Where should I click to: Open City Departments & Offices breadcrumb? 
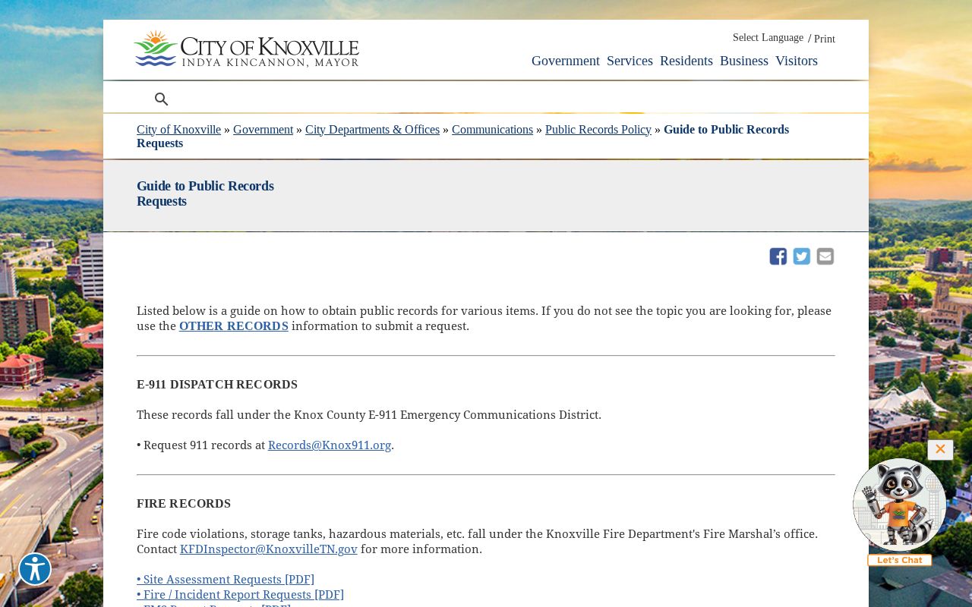pyautogui.click(x=372, y=130)
